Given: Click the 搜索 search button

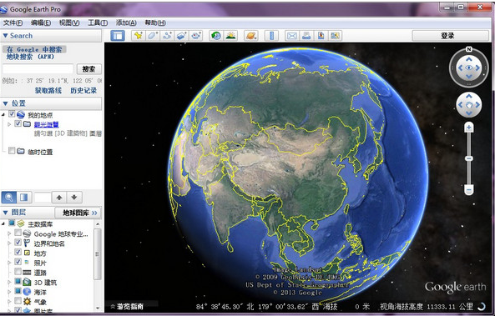Looking at the screenshot, I should coord(88,68).
